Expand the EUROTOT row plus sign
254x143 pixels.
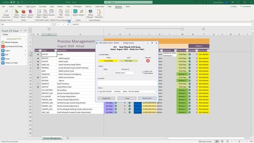click(x=38, y=54)
